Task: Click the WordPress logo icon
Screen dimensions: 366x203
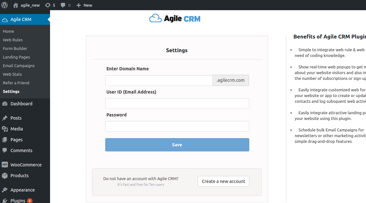Action: pyautogui.click(x=4, y=5)
